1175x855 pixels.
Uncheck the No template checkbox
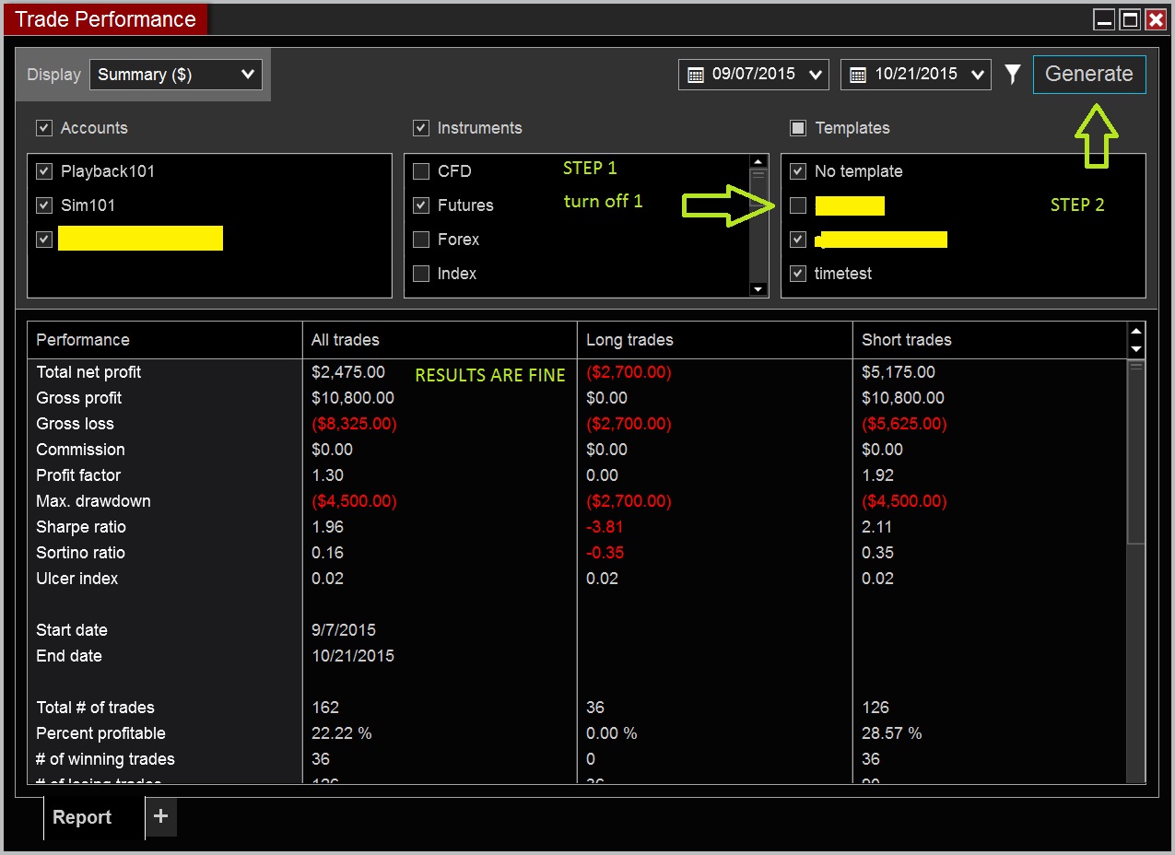(x=798, y=171)
